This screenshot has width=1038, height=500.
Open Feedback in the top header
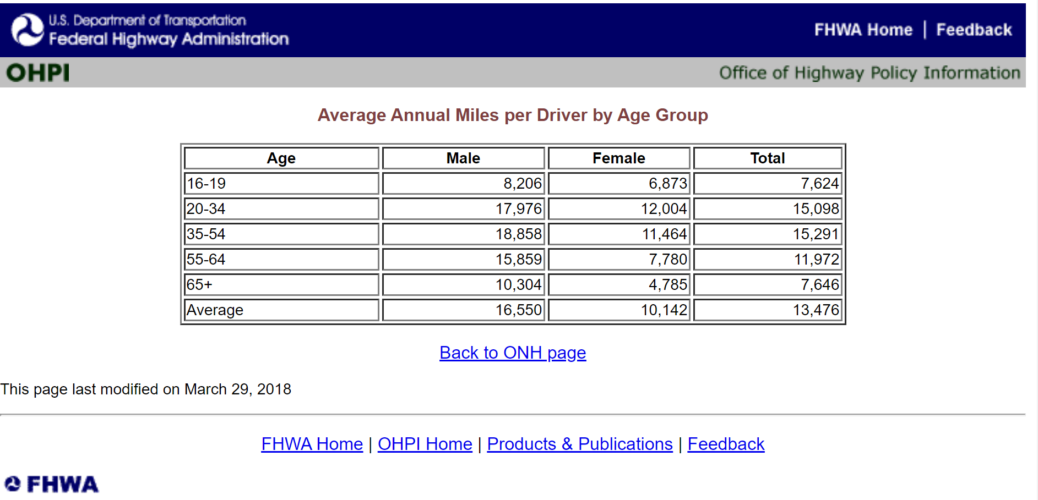974,30
